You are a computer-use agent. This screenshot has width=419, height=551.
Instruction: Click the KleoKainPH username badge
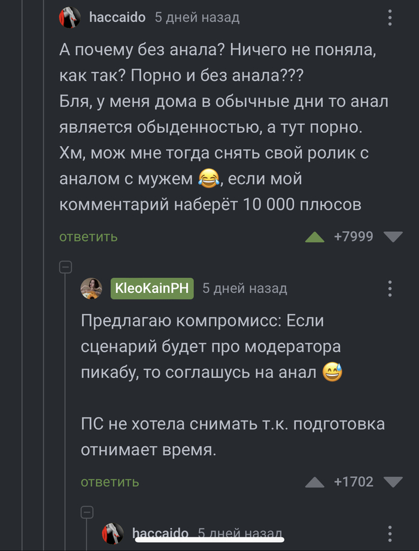coord(152,288)
